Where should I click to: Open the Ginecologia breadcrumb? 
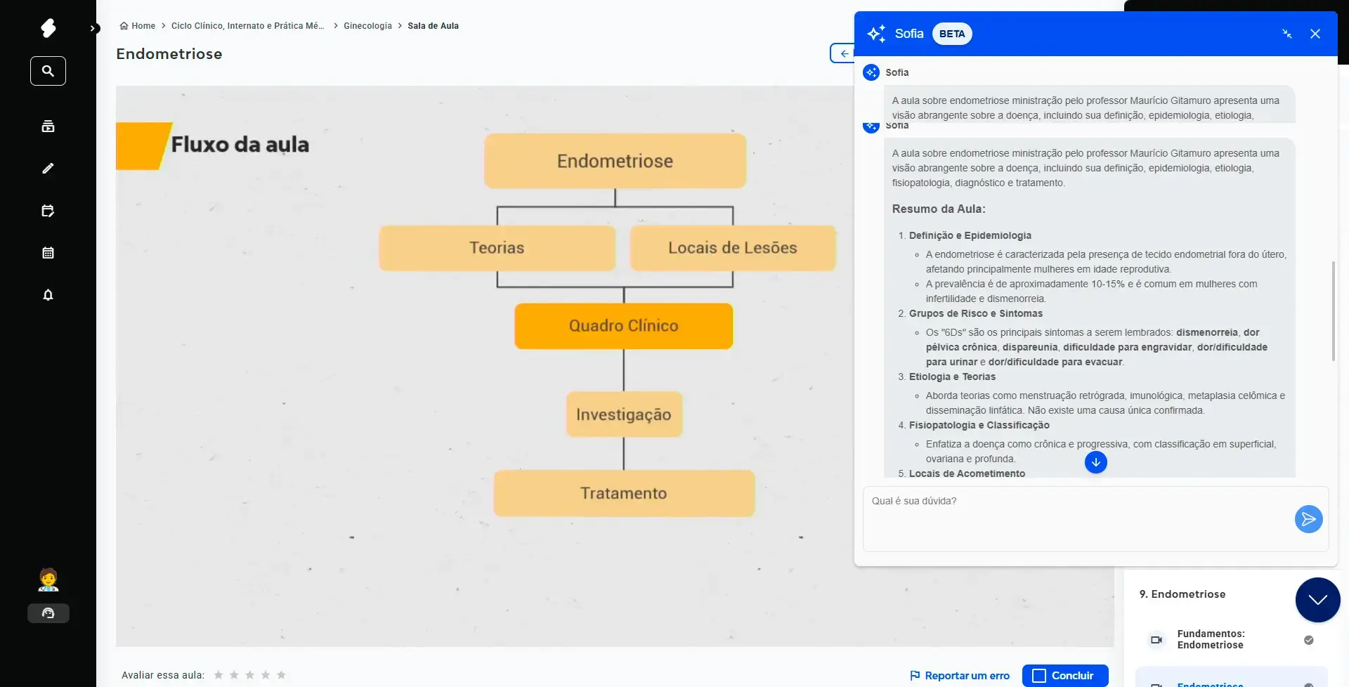click(367, 26)
